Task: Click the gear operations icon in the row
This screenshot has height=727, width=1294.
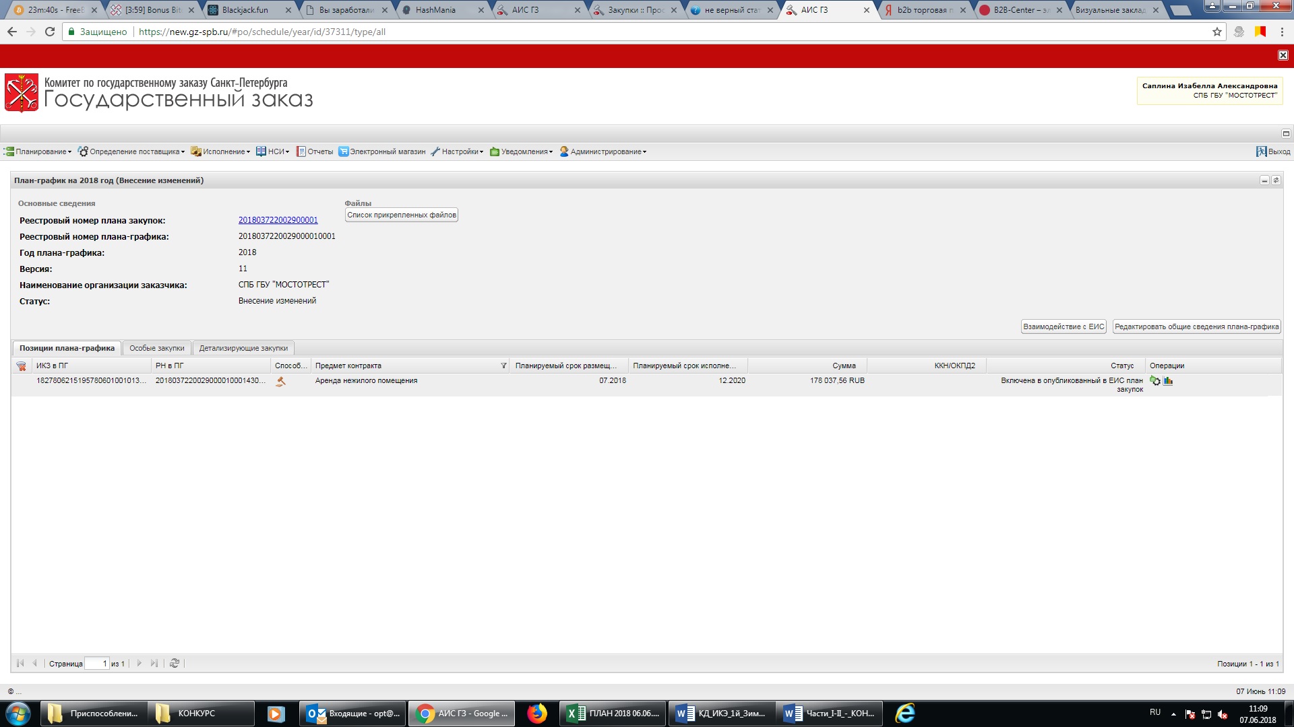Action: tap(1155, 381)
